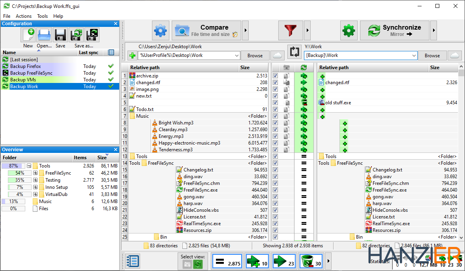The image size is (465, 271).
Task: Click the category column header camera icon
Action: point(287,68)
